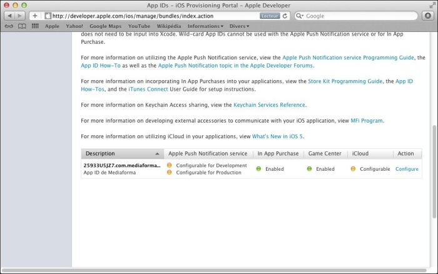Click the orange iCloud Configurable status dot
Screen dimensions: 438x274
(x=353, y=169)
